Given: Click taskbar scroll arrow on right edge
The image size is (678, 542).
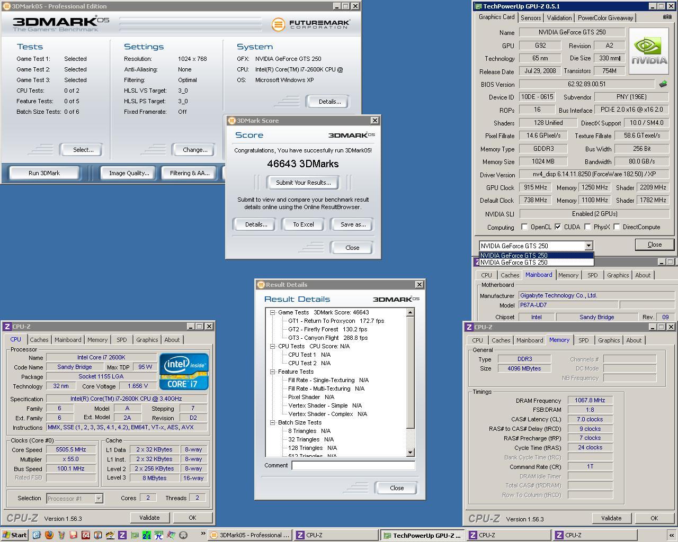Looking at the screenshot, I should coord(672,535).
